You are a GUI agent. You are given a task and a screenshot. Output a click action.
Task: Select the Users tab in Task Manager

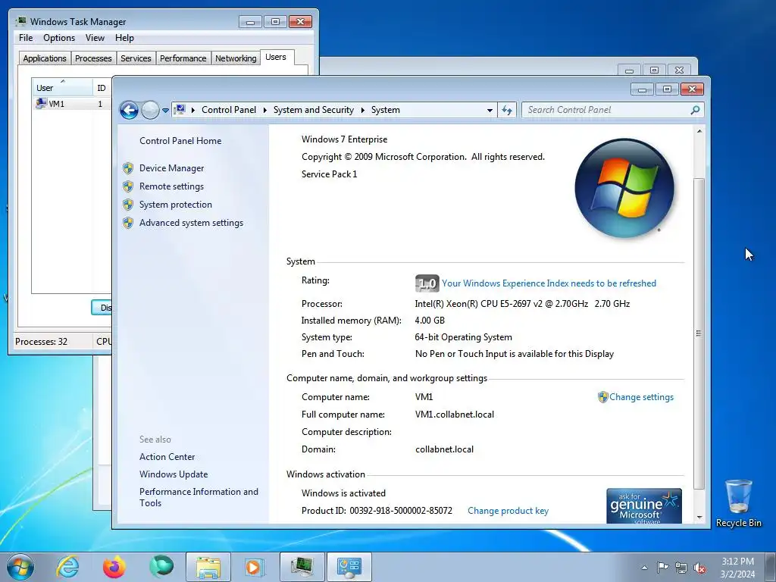click(276, 58)
